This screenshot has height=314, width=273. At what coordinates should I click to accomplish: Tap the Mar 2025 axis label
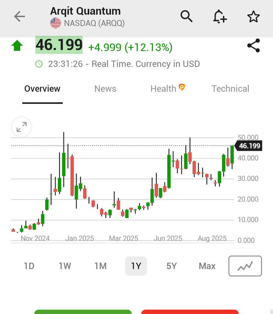[x=124, y=238]
